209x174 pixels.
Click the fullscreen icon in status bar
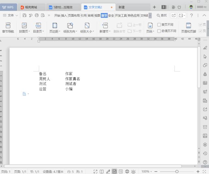[95, 171]
